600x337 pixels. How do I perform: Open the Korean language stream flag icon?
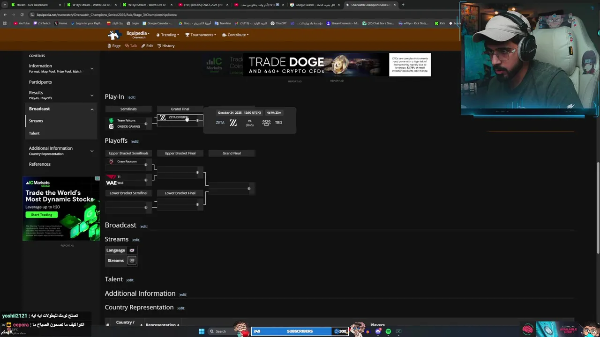point(132,250)
